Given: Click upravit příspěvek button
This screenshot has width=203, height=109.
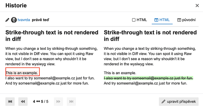Looking at the screenshot, I should coord(179,101).
